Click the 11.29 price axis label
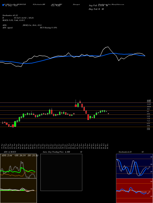 149,104
